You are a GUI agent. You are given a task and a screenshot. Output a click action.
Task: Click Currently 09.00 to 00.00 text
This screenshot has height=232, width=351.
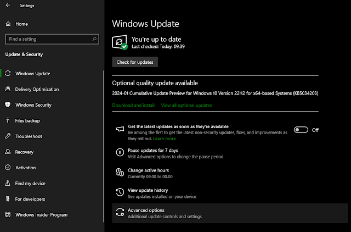(150, 176)
